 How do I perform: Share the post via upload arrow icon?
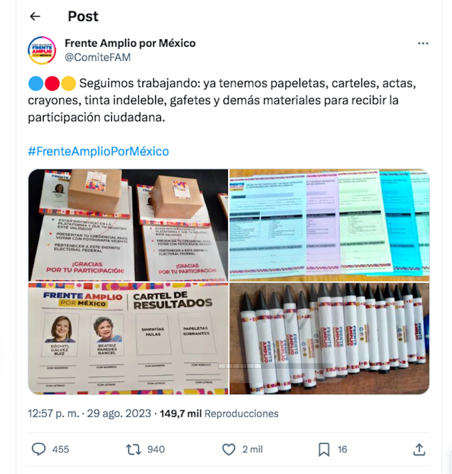click(x=419, y=449)
